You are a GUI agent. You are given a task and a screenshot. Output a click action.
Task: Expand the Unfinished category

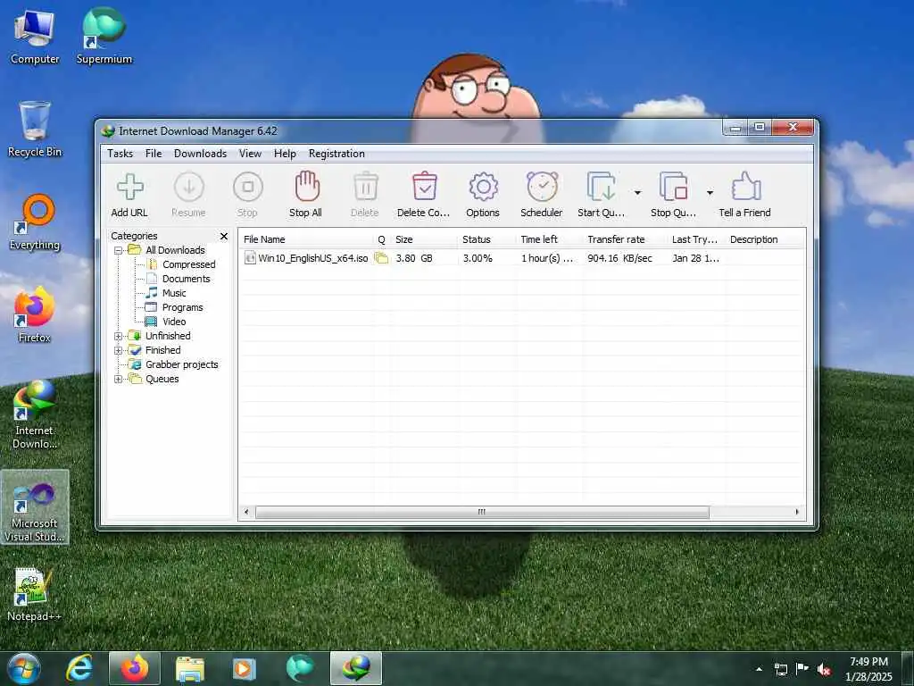tap(119, 336)
